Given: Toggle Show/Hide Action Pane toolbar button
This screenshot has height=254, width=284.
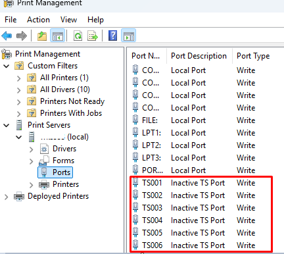Looking at the screenshot, I should click(x=128, y=36).
